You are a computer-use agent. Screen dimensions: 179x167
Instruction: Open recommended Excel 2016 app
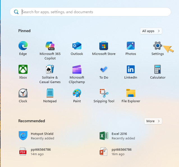pos(117,136)
